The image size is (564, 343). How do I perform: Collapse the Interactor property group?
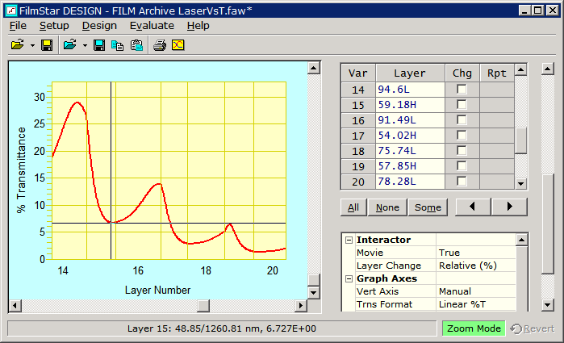[349, 240]
